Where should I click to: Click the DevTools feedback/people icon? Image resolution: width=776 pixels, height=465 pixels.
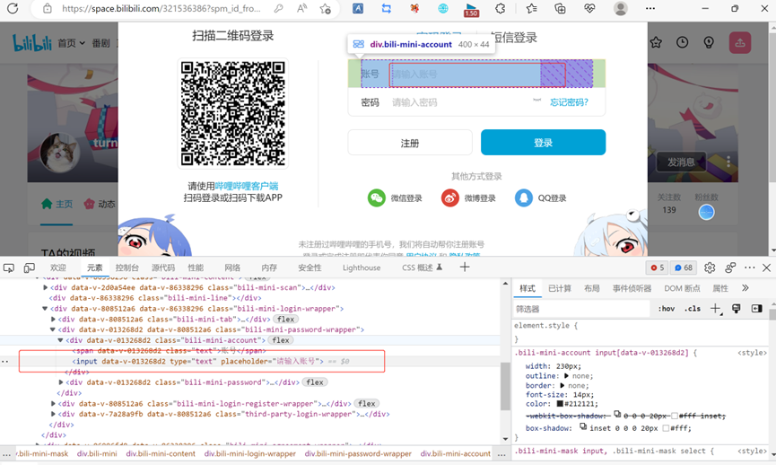[730, 268]
